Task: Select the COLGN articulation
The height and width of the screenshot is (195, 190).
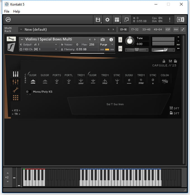Action: point(165,79)
